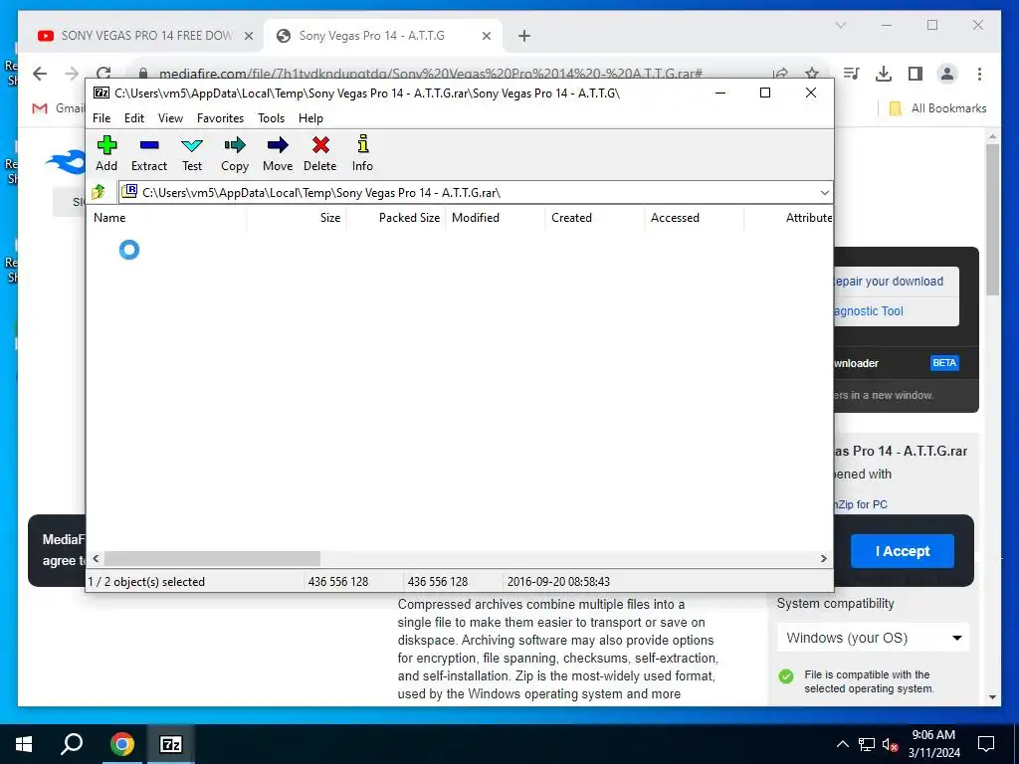
Task: Share this page from the address bar
Action: click(x=781, y=74)
